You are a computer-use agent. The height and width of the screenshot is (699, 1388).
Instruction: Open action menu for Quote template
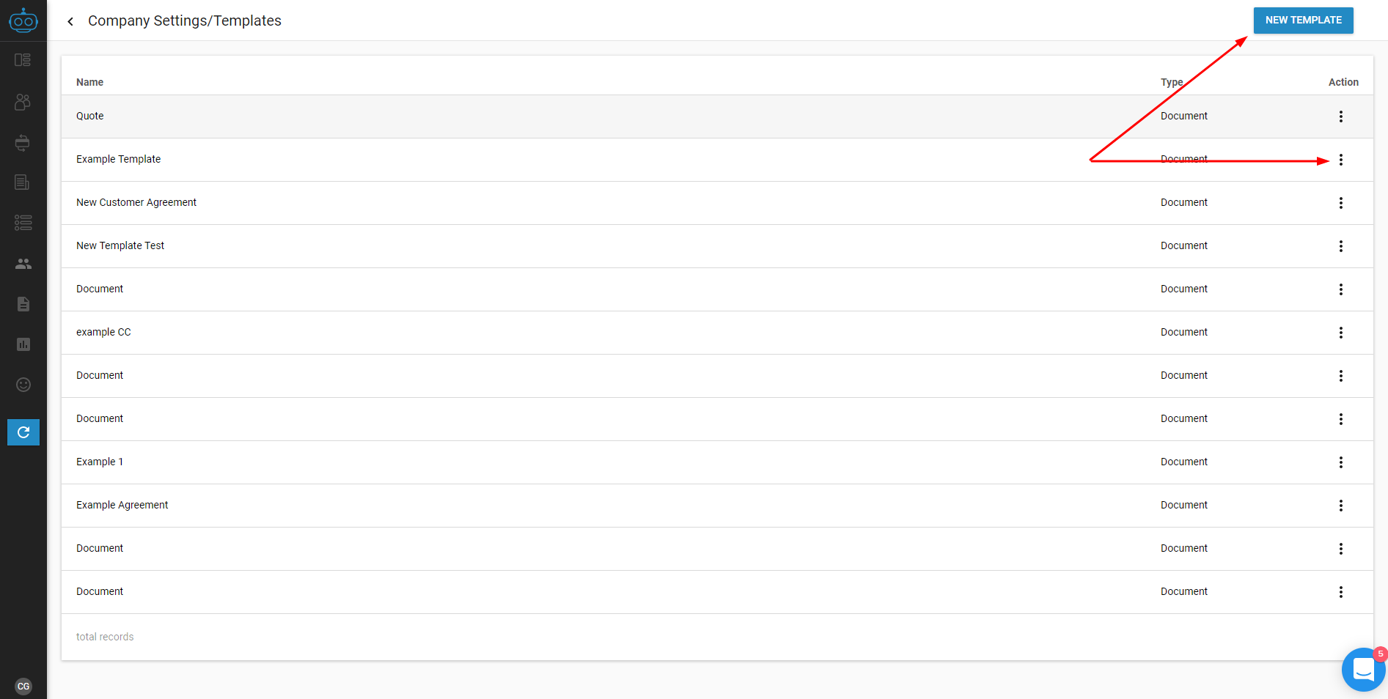1341,116
